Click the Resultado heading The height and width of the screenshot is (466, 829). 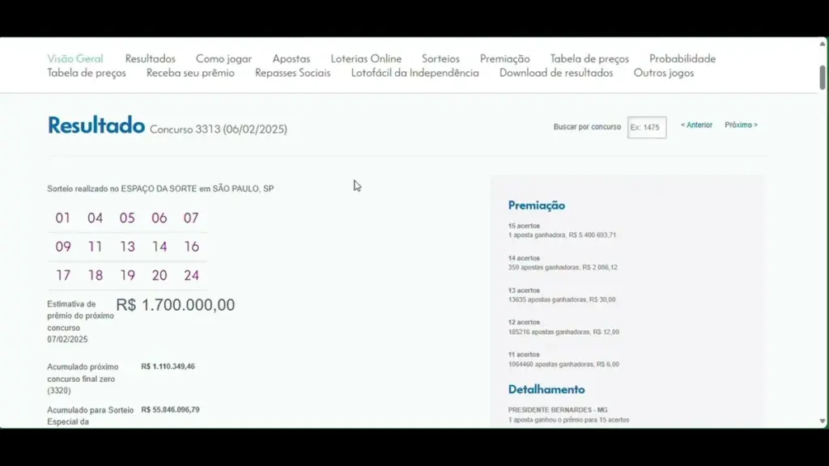(x=96, y=125)
